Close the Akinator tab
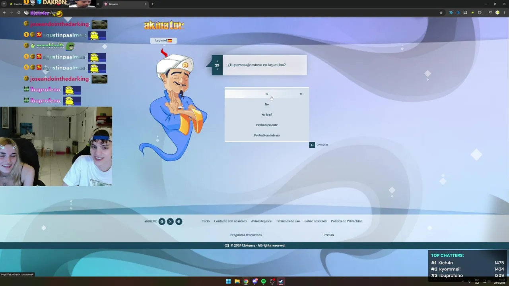Screen dimensions: 509x286 click(146, 4)
